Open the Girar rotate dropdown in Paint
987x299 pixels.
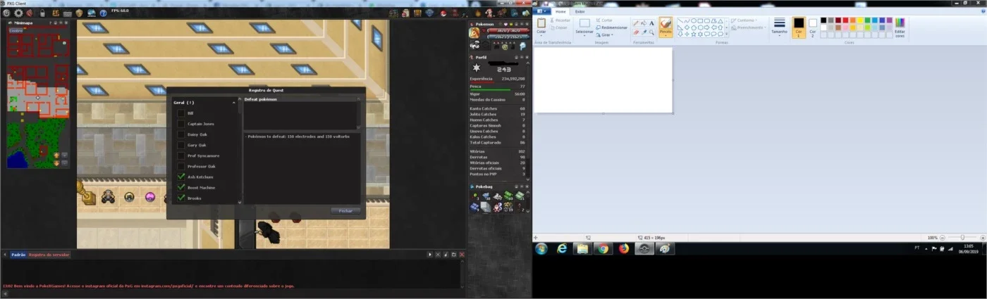coord(606,34)
